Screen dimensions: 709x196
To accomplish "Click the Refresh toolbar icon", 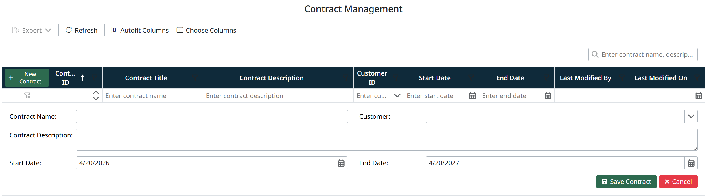I will pyautogui.click(x=69, y=30).
